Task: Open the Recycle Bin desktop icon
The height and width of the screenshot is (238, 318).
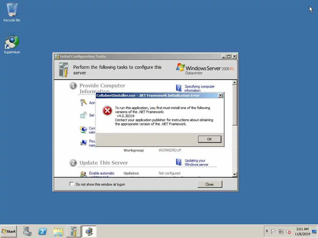Action: tap(12, 12)
